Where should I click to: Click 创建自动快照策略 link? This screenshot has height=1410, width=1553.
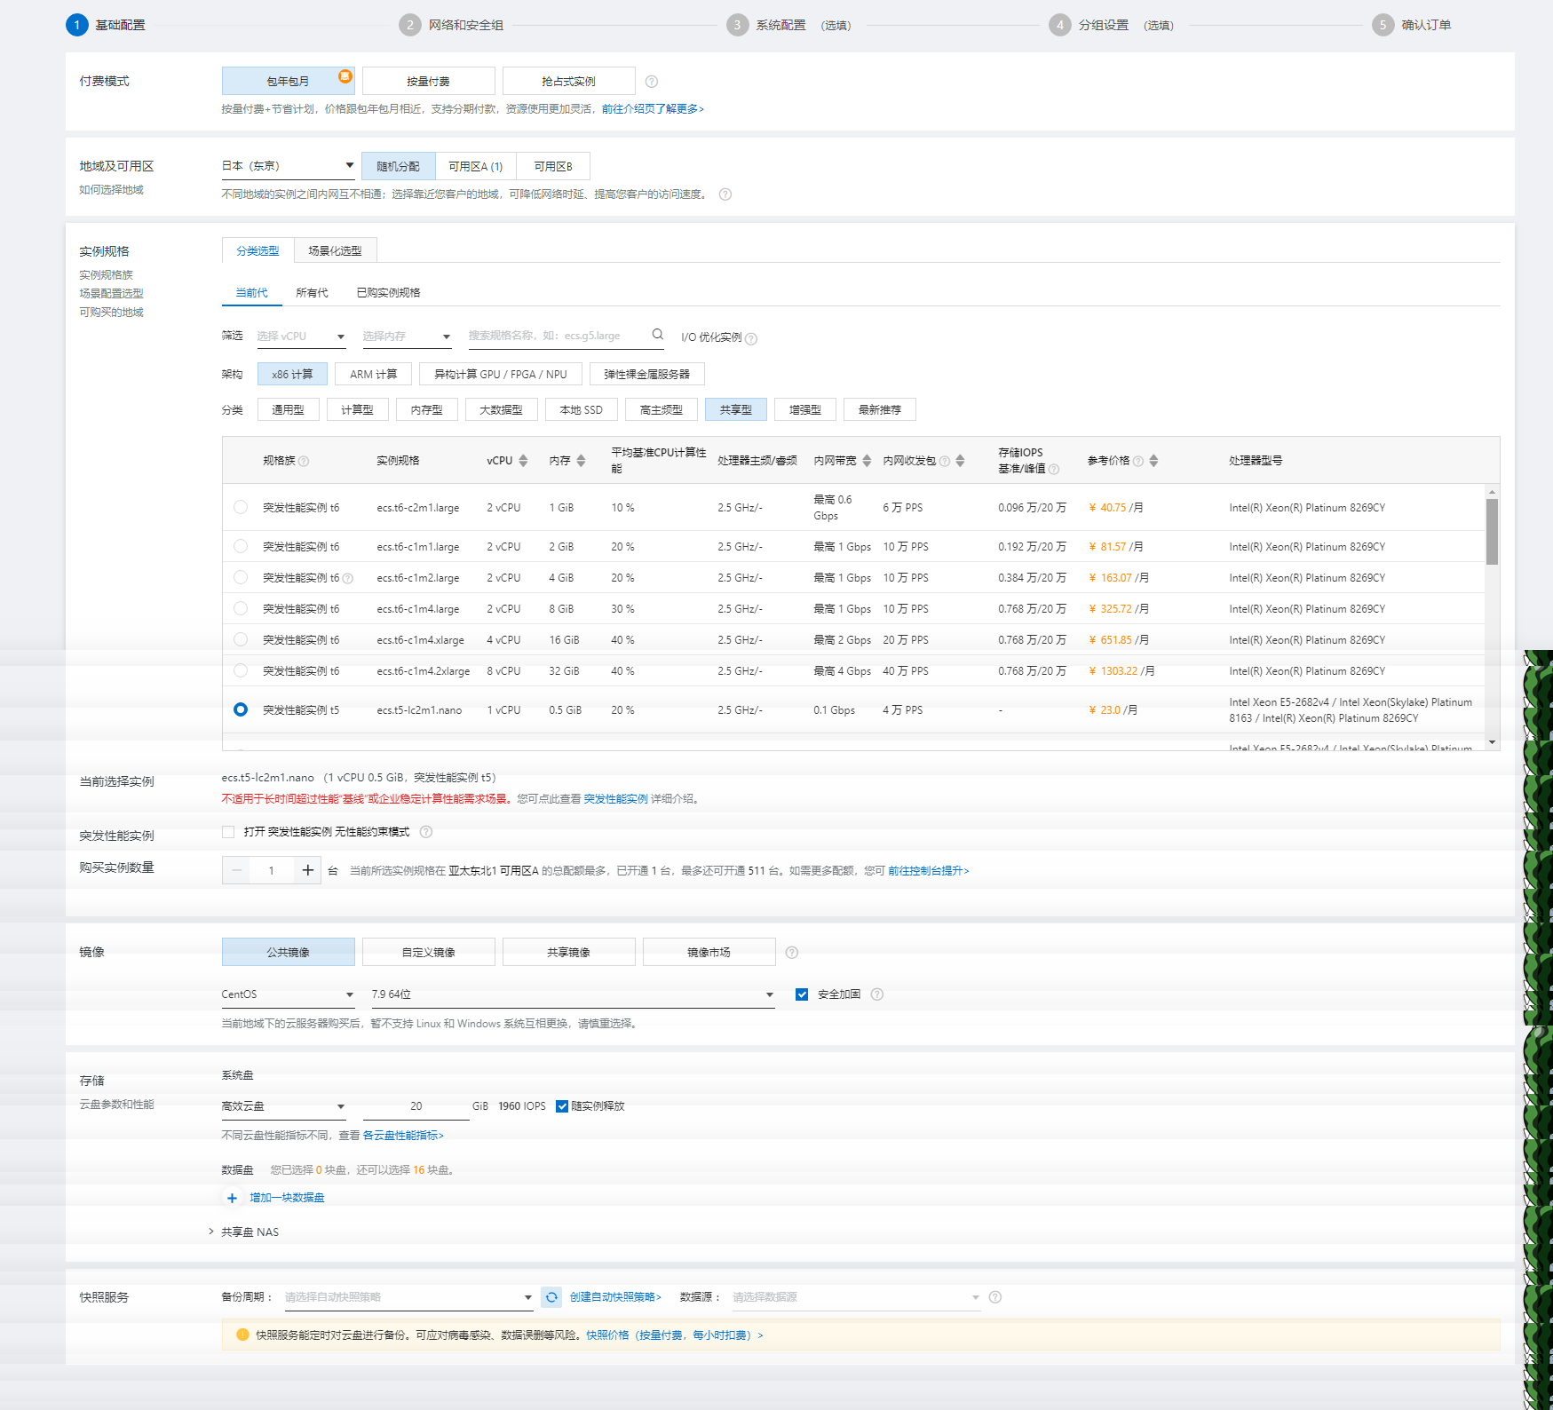pos(615,1297)
